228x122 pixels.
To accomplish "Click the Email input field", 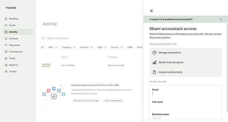I will [186, 91].
